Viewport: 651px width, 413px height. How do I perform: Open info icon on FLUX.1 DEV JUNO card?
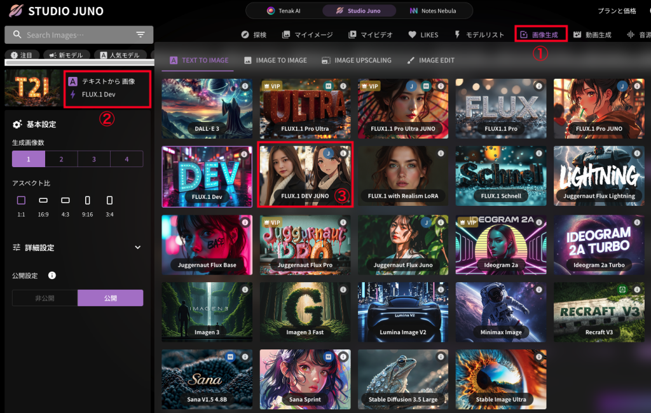[x=343, y=153]
